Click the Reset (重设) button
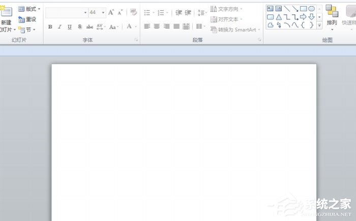 pyautogui.click(x=27, y=19)
